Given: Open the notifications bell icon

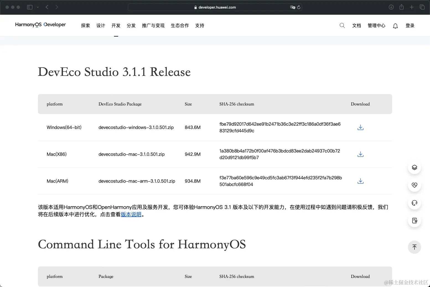Looking at the screenshot, I should [395, 26].
